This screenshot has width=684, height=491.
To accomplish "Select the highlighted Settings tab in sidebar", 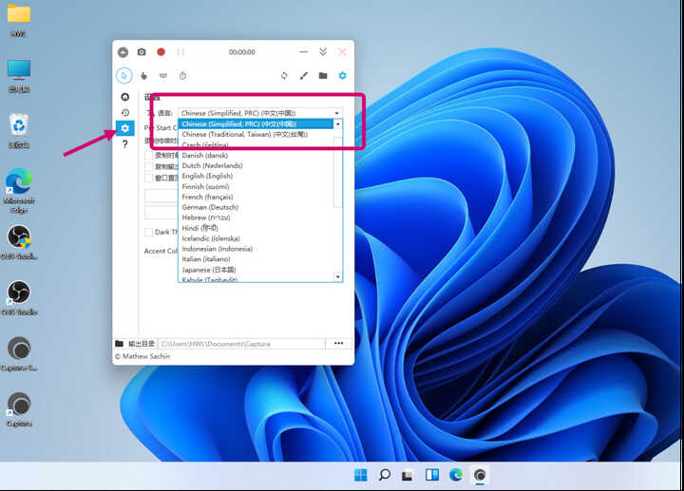I will point(125,128).
